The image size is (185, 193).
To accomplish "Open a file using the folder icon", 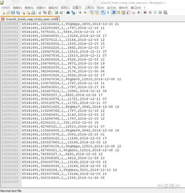I will [x=8, y=13].
